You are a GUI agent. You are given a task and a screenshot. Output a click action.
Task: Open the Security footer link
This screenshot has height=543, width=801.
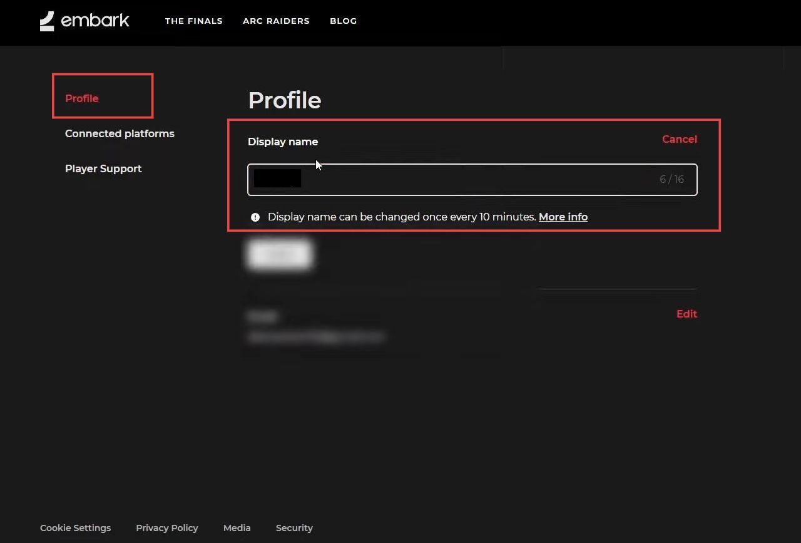294,528
